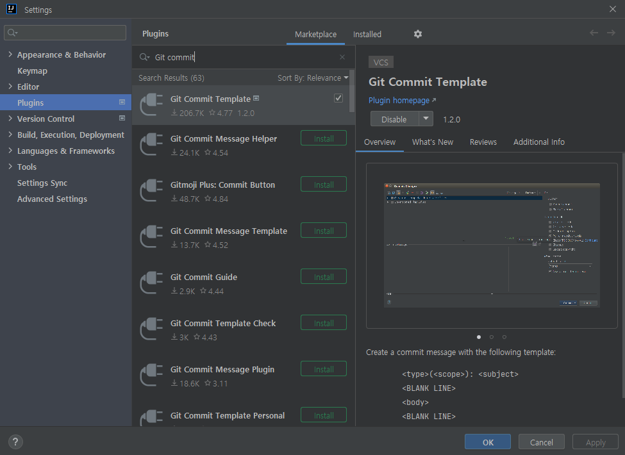
Task: Open the Disable button dropdown arrow
Action: coord(426,119)
